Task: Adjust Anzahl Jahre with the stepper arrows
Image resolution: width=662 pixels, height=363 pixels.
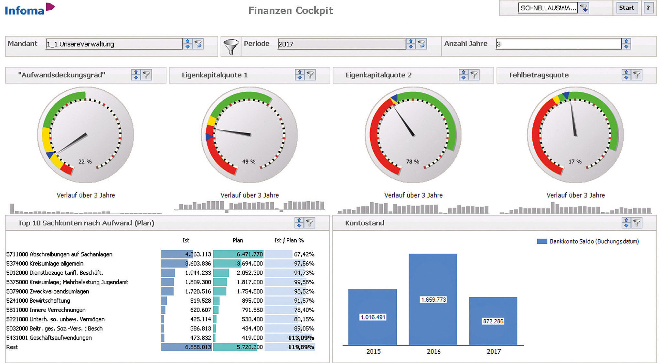Action: point(626,44)
